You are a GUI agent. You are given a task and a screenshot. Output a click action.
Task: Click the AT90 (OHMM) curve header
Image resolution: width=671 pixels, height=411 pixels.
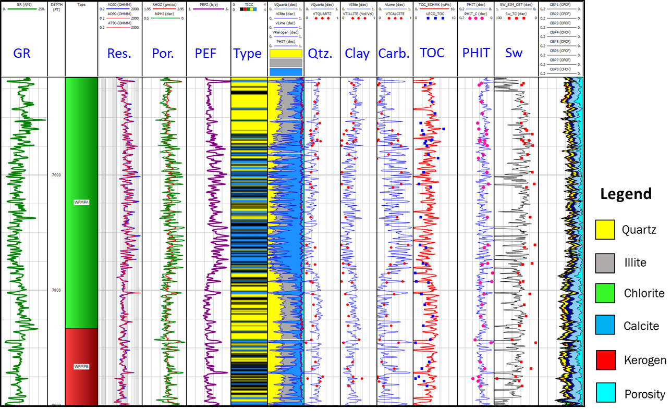[119, 22]
